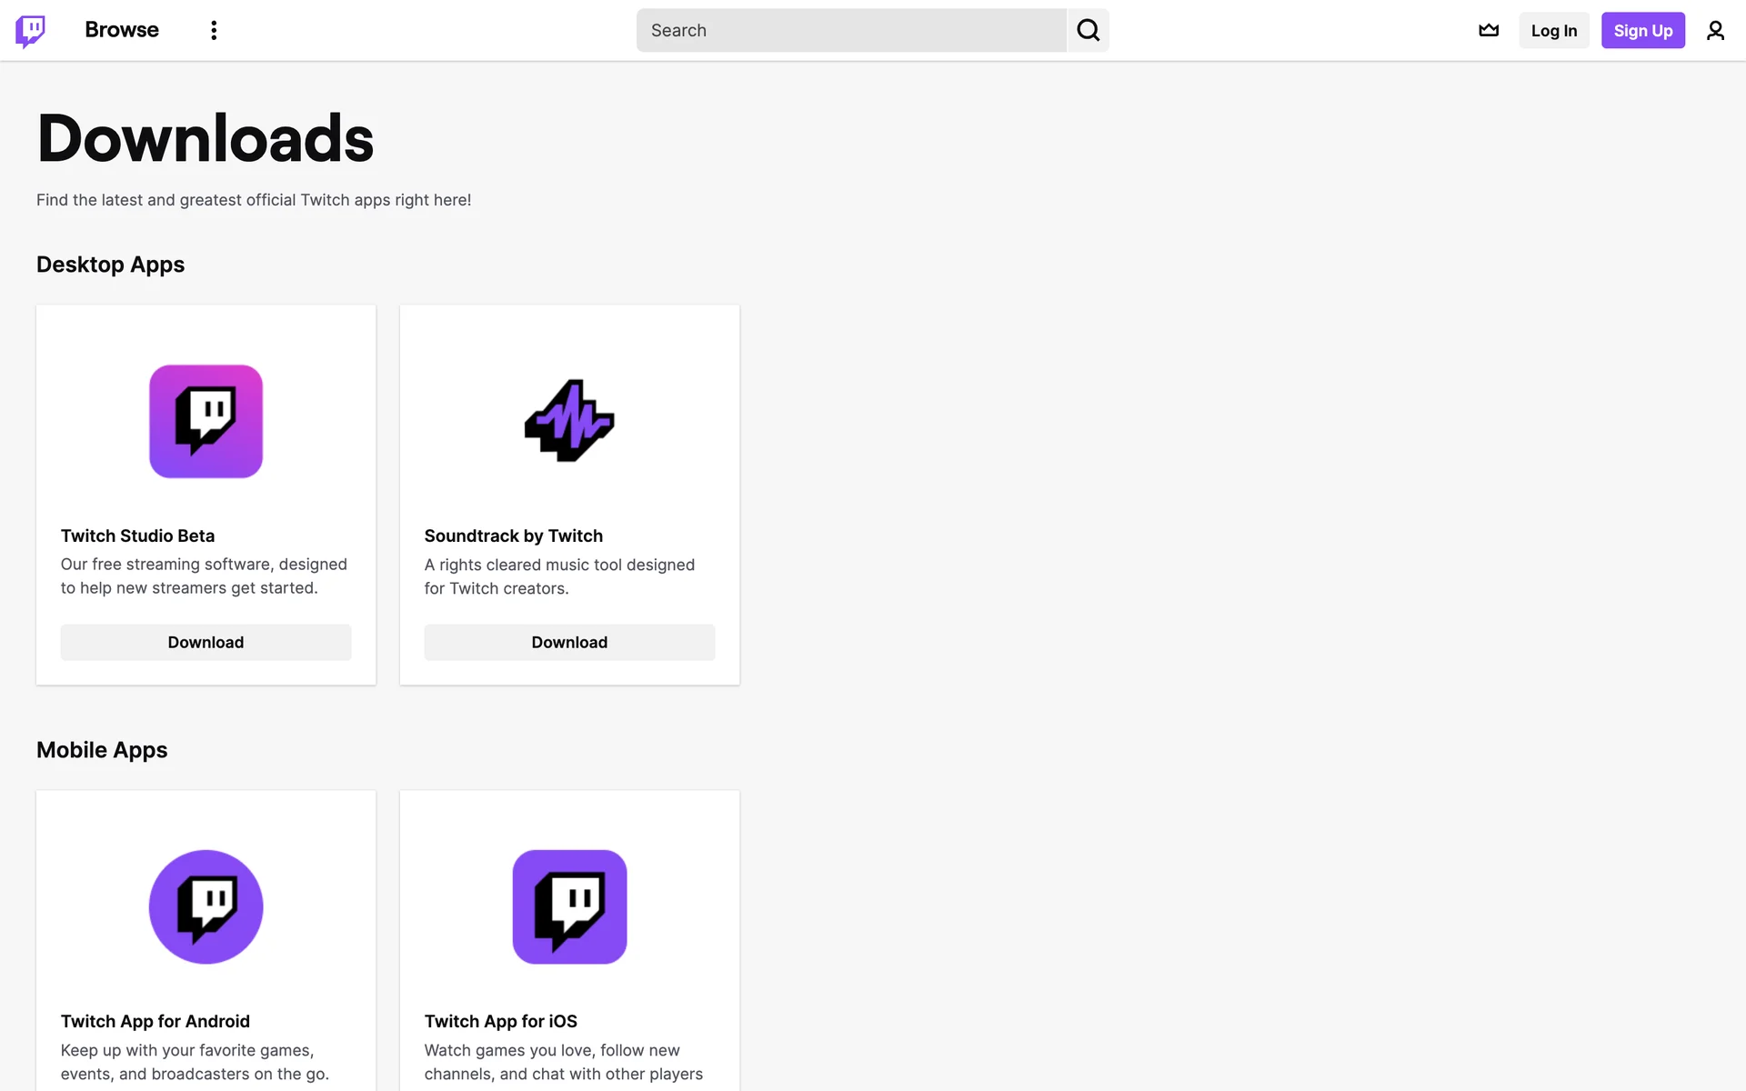Click the magnifying glass search button
1746x1091 pixels.
click(1088, 30)
